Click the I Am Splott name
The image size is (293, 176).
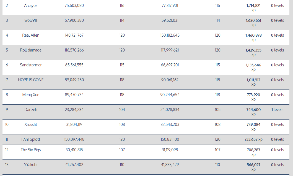tap(31, 139)
